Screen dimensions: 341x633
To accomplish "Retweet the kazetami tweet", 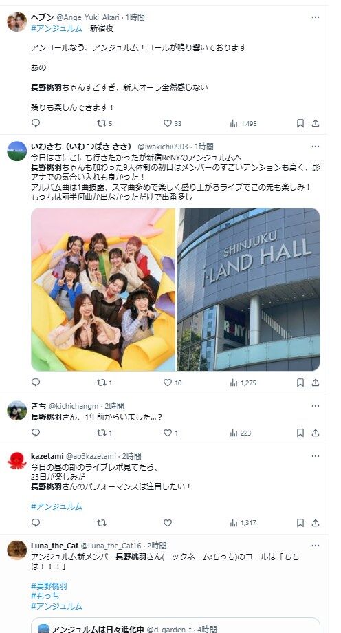I will [x=102, y=522].
